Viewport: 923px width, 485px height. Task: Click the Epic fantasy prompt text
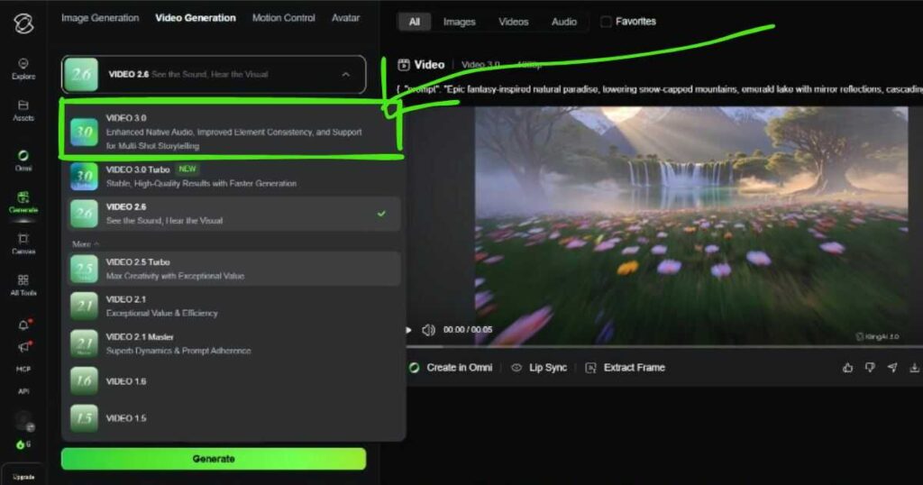click(x=659, y=89)
